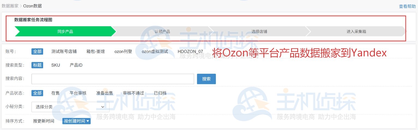This screenshot has height=130, width=418.
Task: Go to 数据搬家 breadcrumb link
Action: (x=10, y=6)
